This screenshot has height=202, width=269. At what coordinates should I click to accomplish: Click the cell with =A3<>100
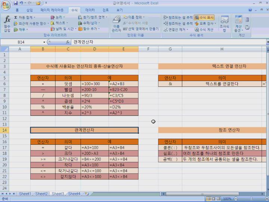pos(95,177)
